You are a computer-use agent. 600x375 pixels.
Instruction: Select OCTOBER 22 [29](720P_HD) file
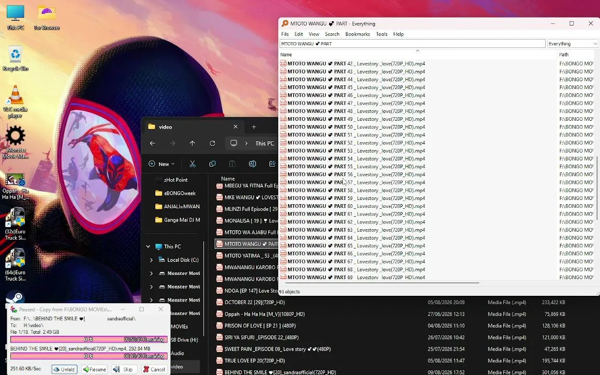(x=250, y=302)
